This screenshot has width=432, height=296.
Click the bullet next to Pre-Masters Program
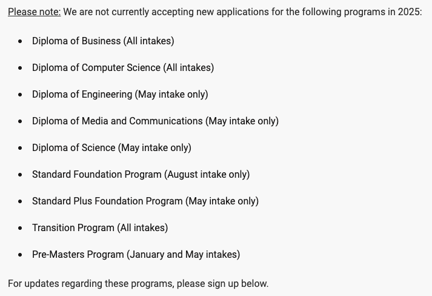[20, 255]
